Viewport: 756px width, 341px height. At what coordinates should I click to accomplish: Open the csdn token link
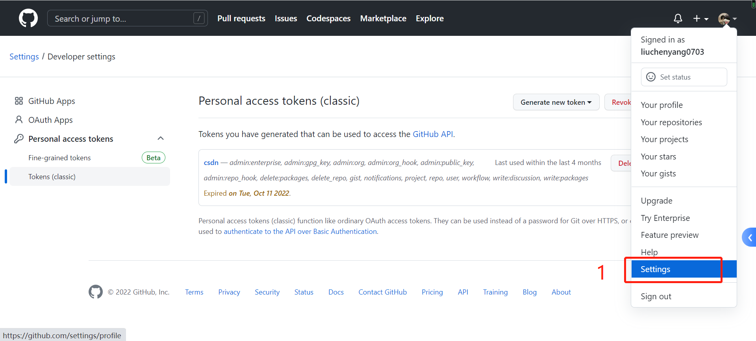pyautogui.click(x=211, y=163)
